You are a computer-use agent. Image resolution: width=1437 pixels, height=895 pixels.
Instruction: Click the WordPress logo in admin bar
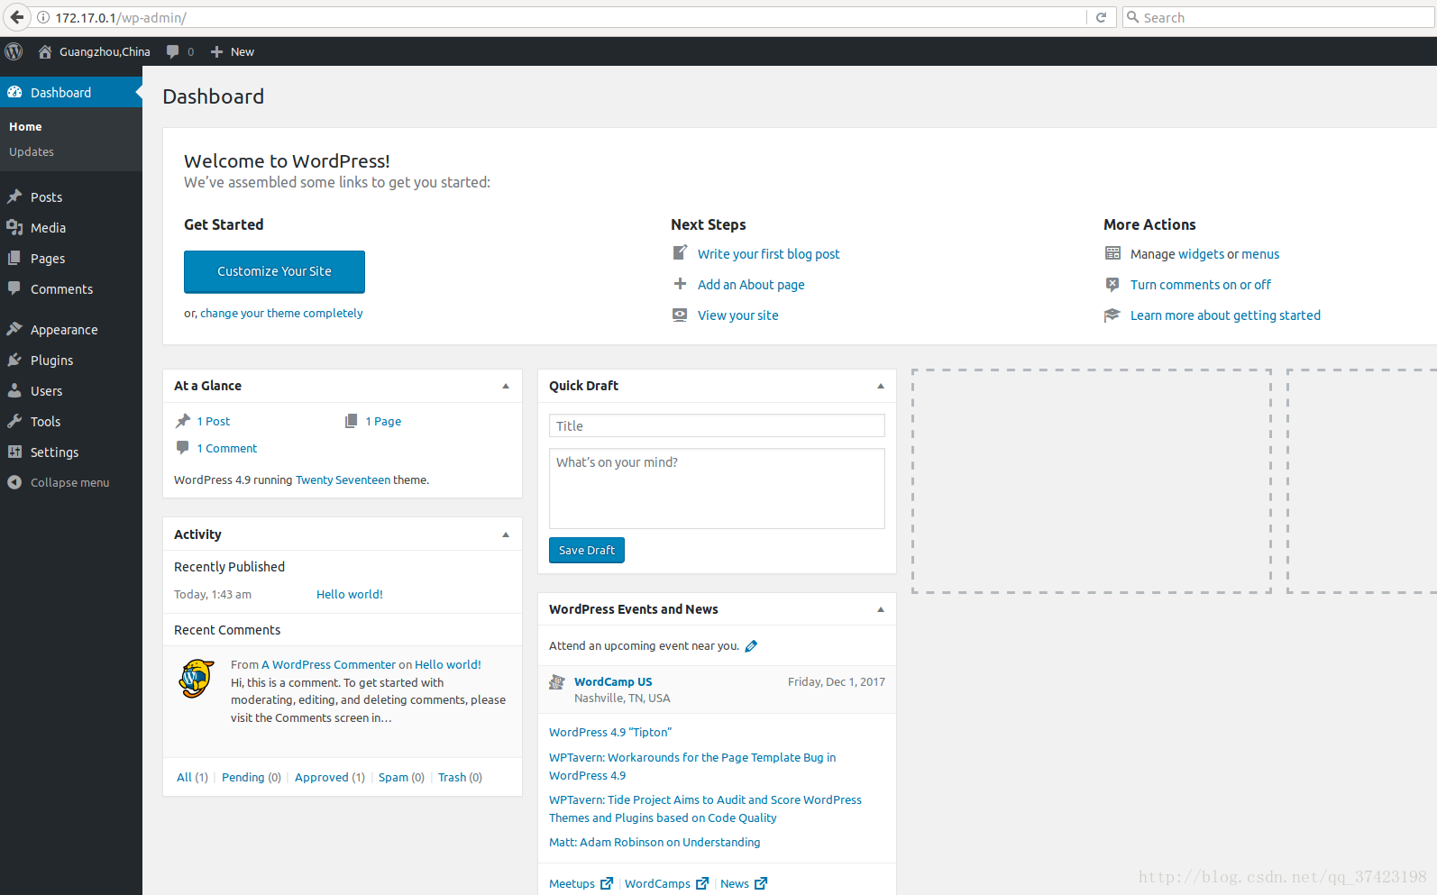point(14,51)
